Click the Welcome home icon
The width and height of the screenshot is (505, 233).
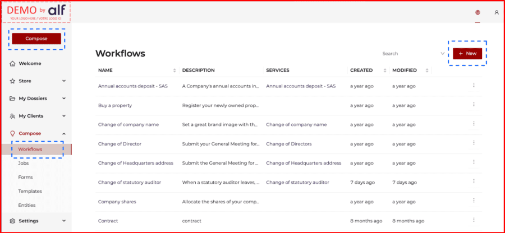coord(12,64)
